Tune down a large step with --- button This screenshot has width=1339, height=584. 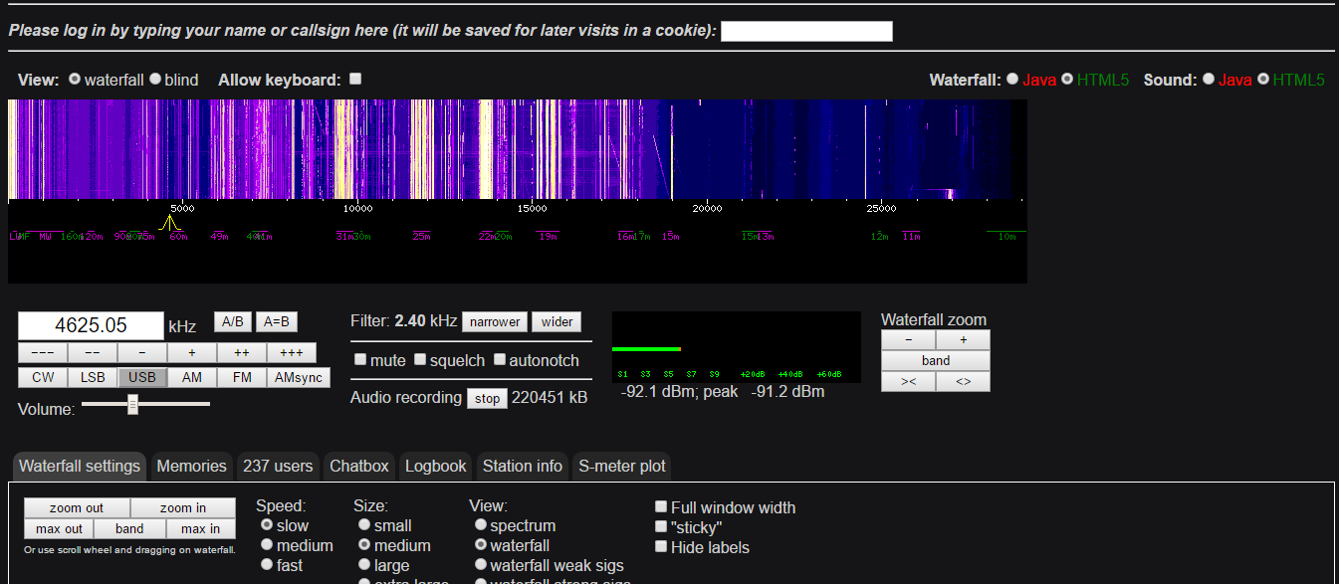pyautogui.click(x=43, y=353)
